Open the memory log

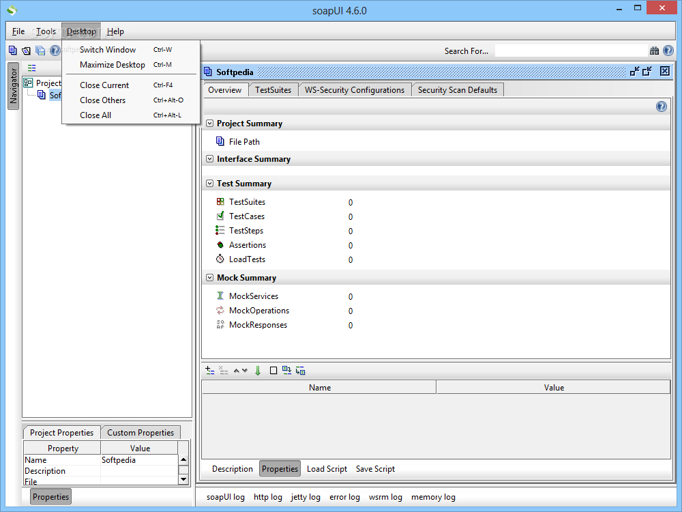(433, 497)
